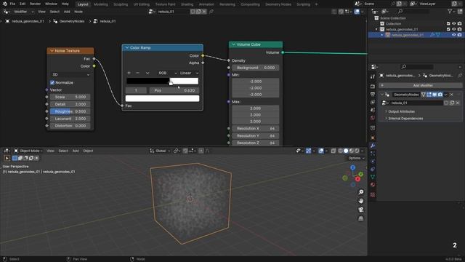Open the Object Mode dropdown
This screenshot has width=465, height=262.
tap(28, 151)
